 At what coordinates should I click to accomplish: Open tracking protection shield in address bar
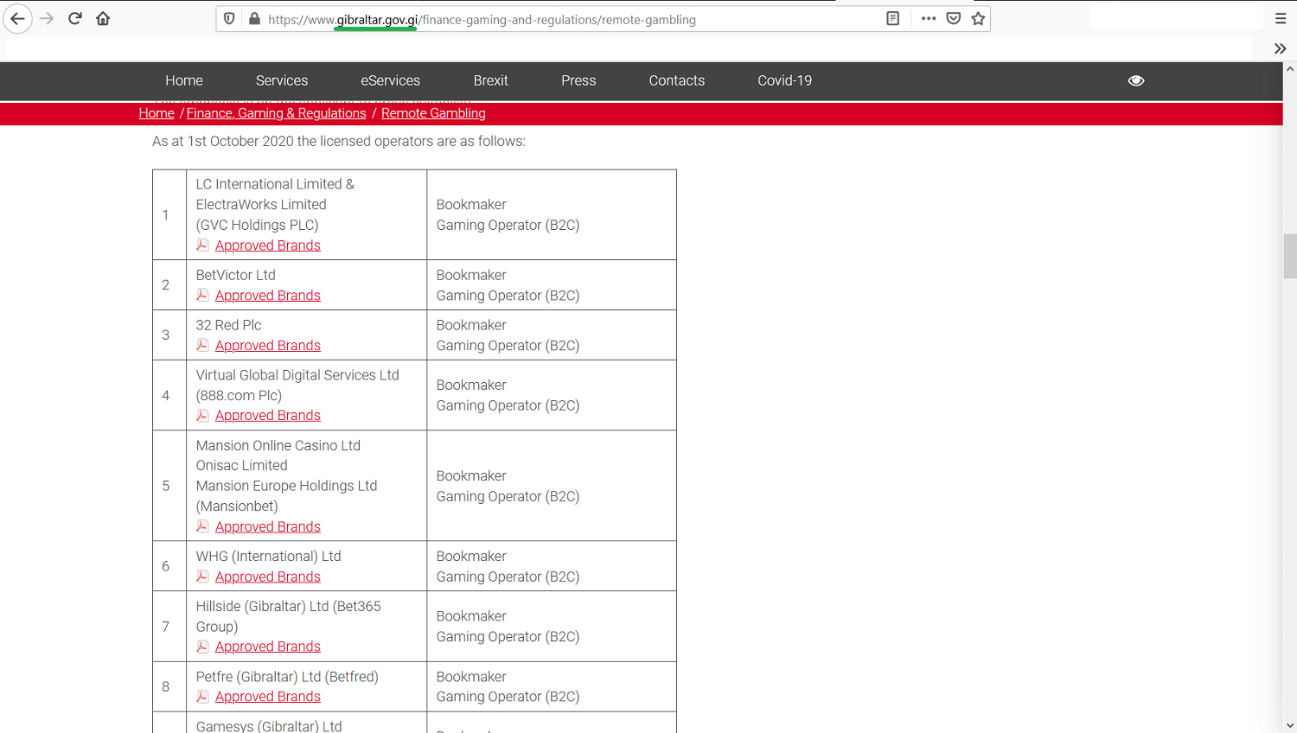pos(229,19)
